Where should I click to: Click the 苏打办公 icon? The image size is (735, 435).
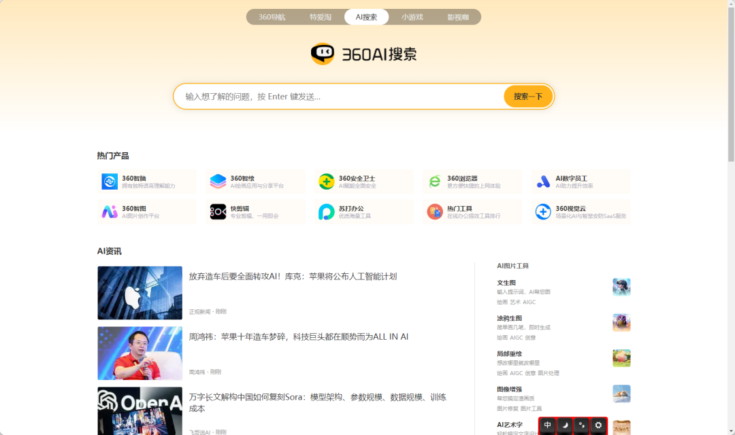(326, 212)
